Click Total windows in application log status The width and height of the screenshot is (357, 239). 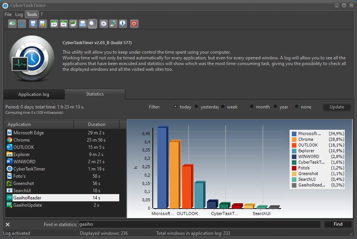coord(193,233)
